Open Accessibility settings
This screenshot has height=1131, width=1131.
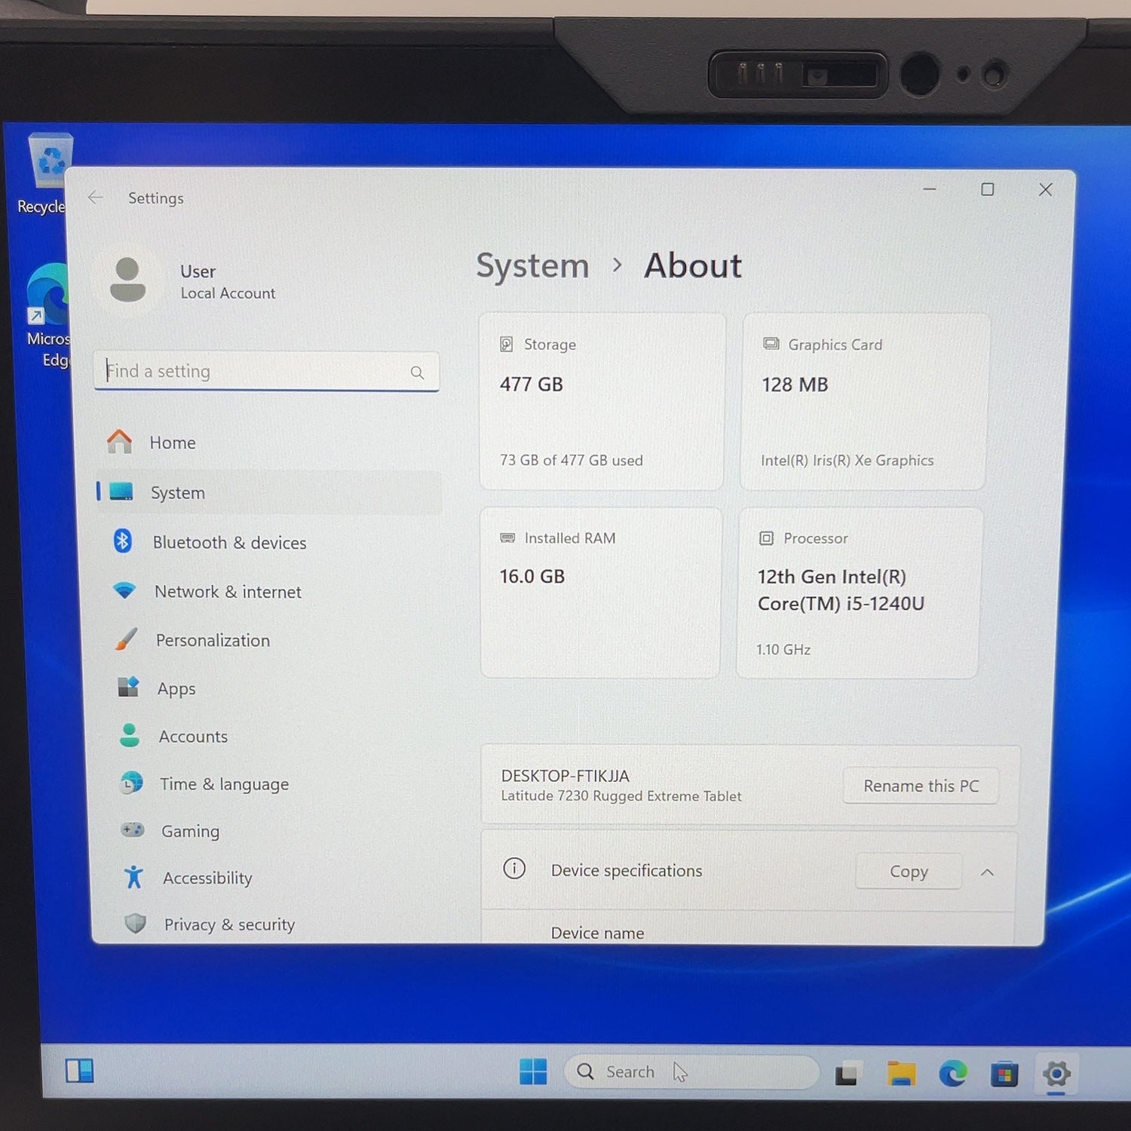coord(278,878)
